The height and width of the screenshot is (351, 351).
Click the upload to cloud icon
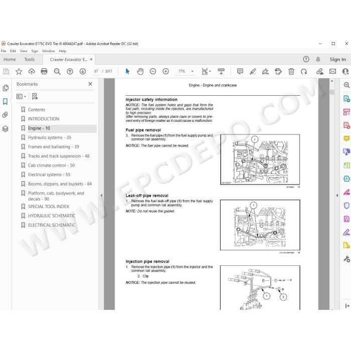tap(32, 71)
